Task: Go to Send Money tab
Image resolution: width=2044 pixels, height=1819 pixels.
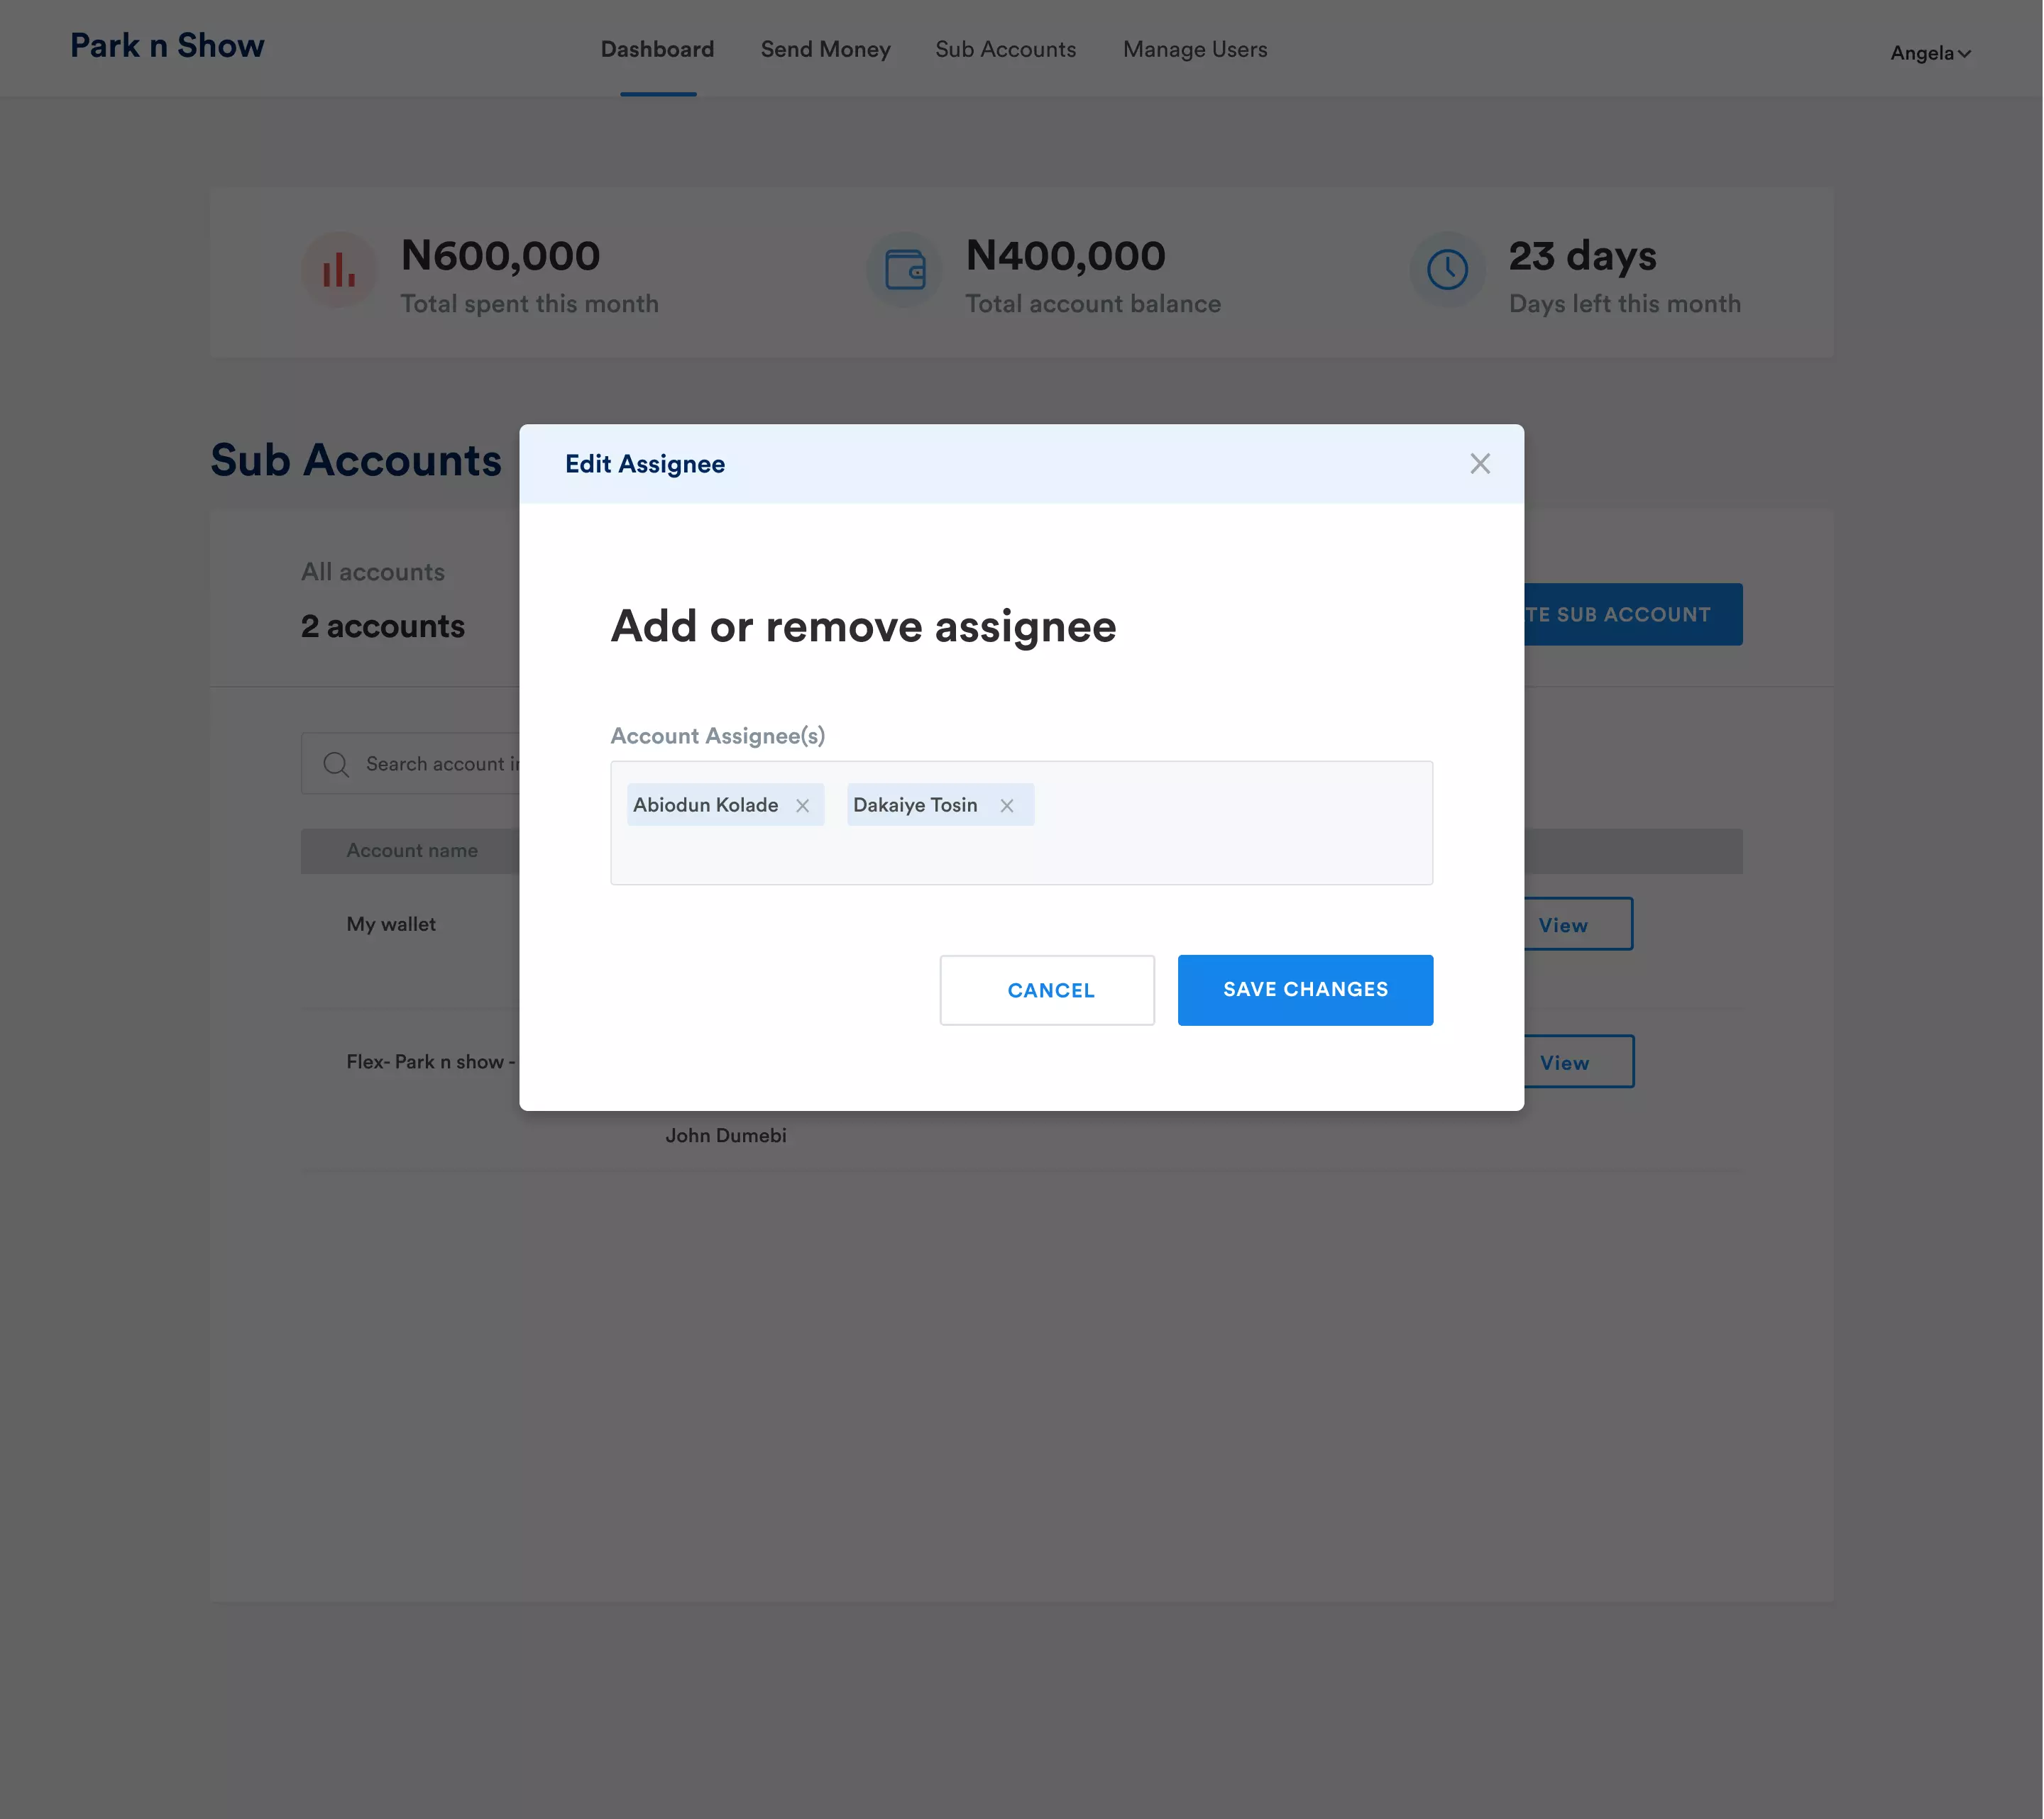Action: (x=825, y=49)
